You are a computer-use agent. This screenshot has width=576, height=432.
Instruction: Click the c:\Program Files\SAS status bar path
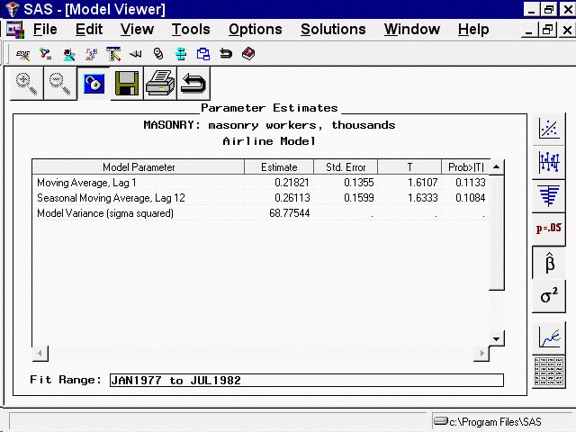(495, 422)
